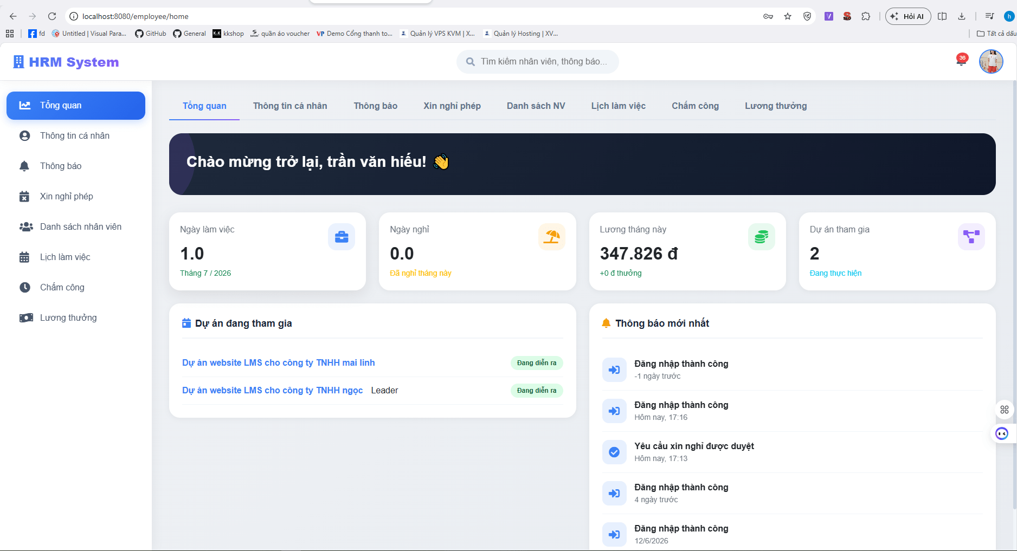This screenshot has height=551, width=1017.
Task: Open the kkshop bookmark
Action: coord(228,34)
